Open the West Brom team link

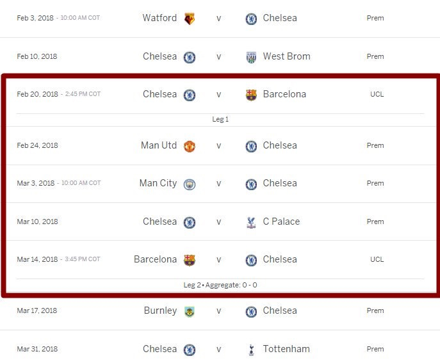coord(286,56)
